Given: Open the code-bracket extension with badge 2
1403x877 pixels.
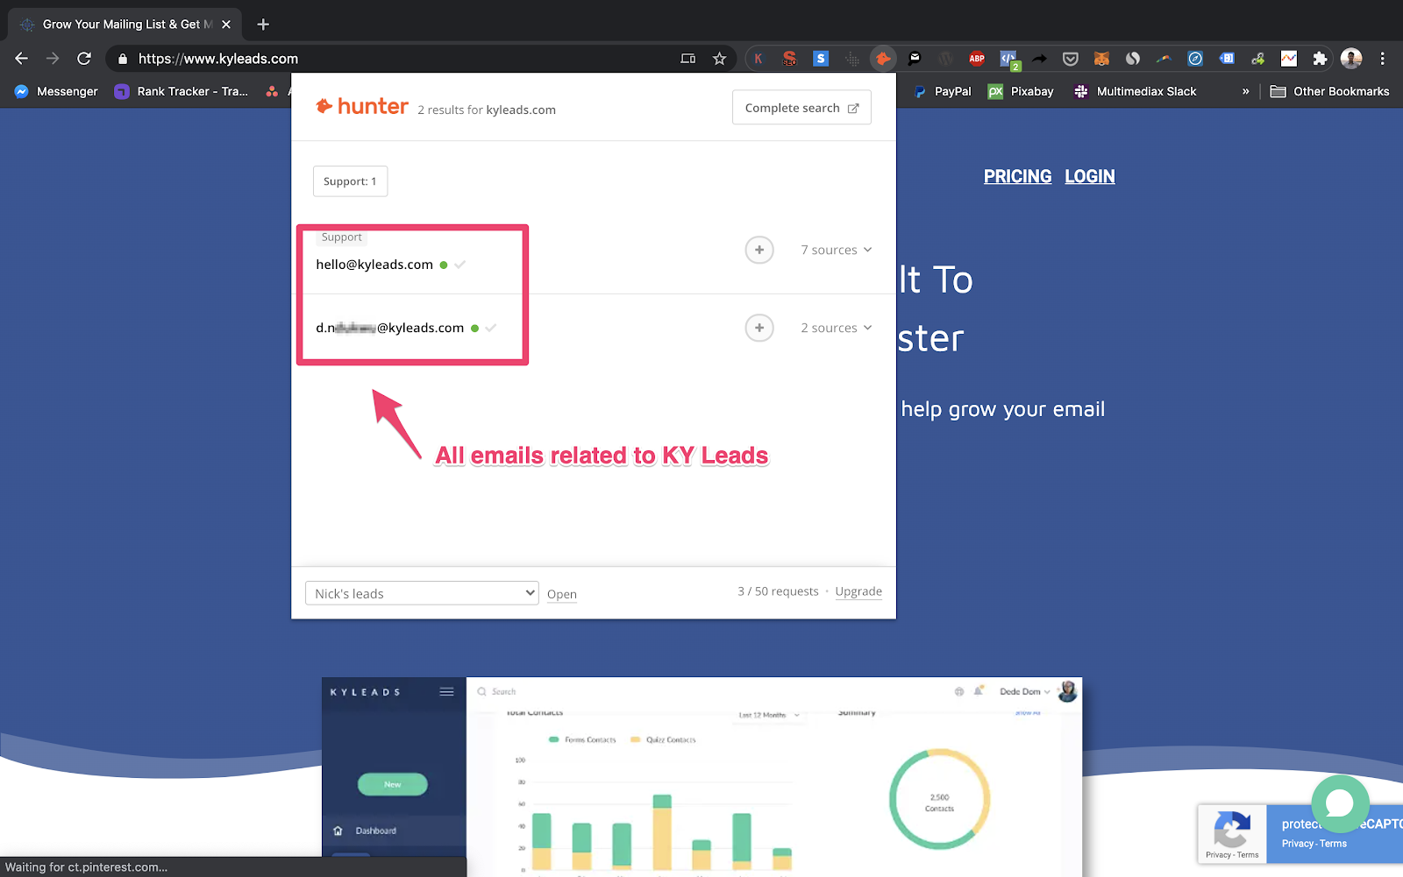Looking at the screenshot, I should [1009, 60].
